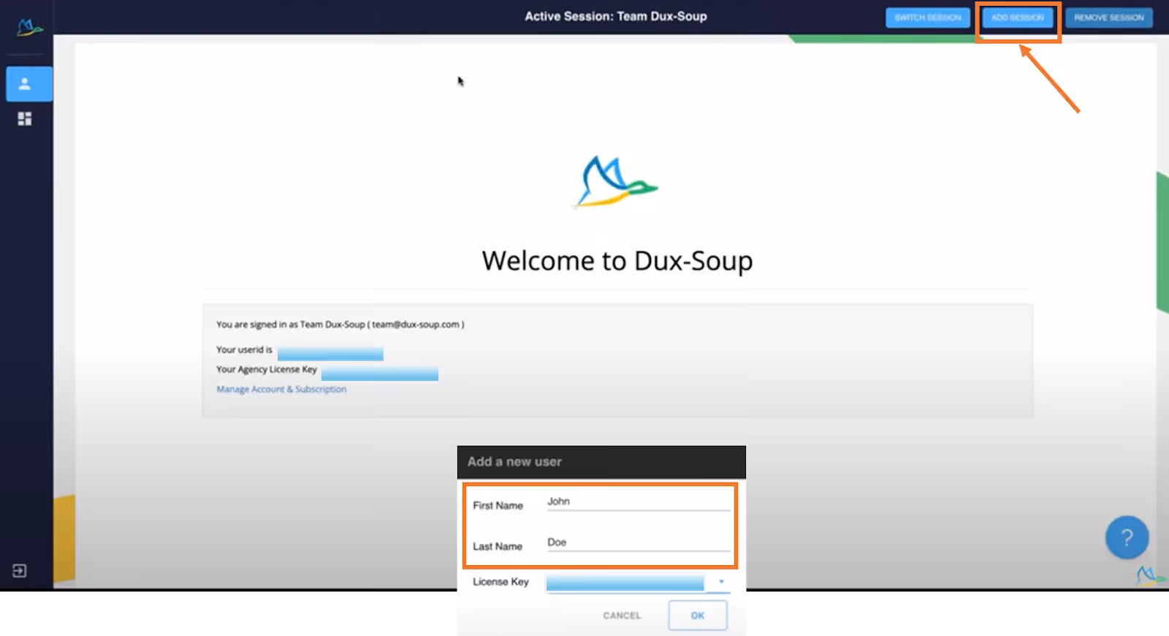Confirm new user with OK button
Screen dimensions: 1169x636
[x=698, y=616]
